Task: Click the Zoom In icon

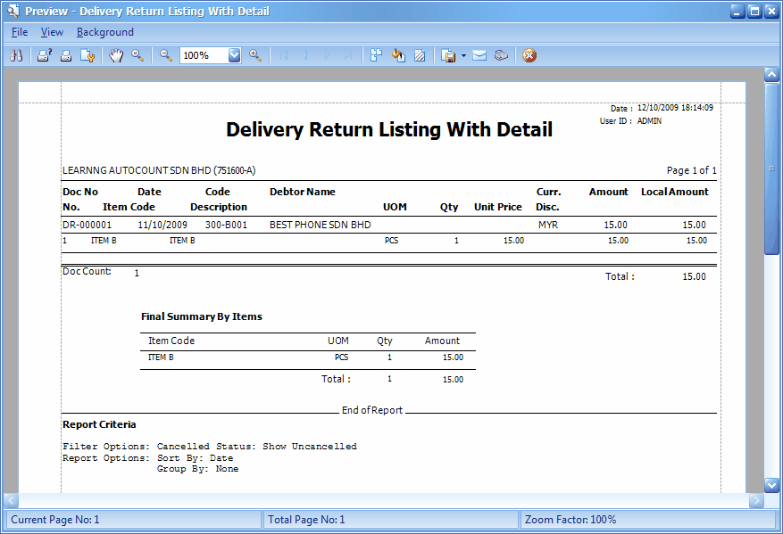Action: [x=255, y=55]
